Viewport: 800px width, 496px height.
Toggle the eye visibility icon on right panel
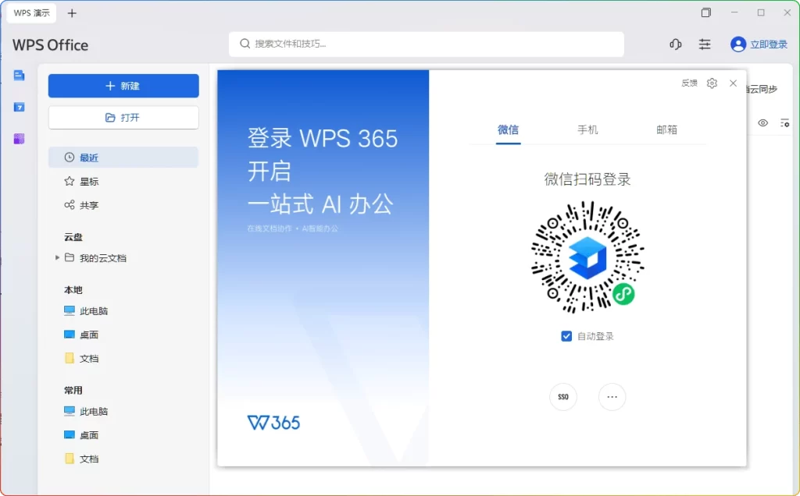(x=763, y=122)
